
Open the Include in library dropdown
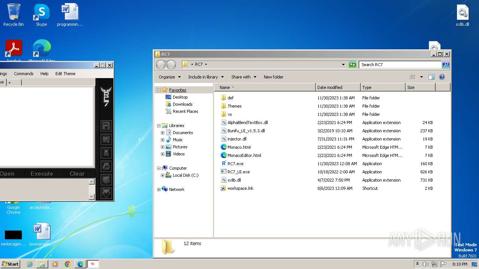206,77
